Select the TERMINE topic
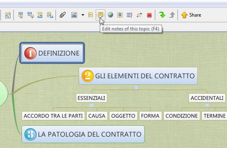 [x=214, y=116]
